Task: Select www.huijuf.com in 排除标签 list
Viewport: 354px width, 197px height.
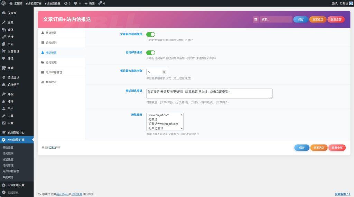Action: click(x=159, y=115)
